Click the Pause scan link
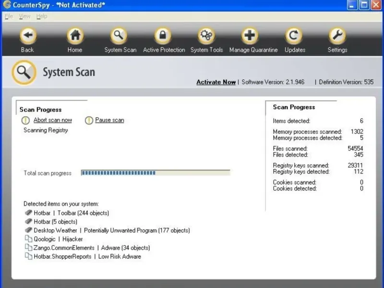Image resolution: width=384 pixels, height=288 pixels. point(109,120)
